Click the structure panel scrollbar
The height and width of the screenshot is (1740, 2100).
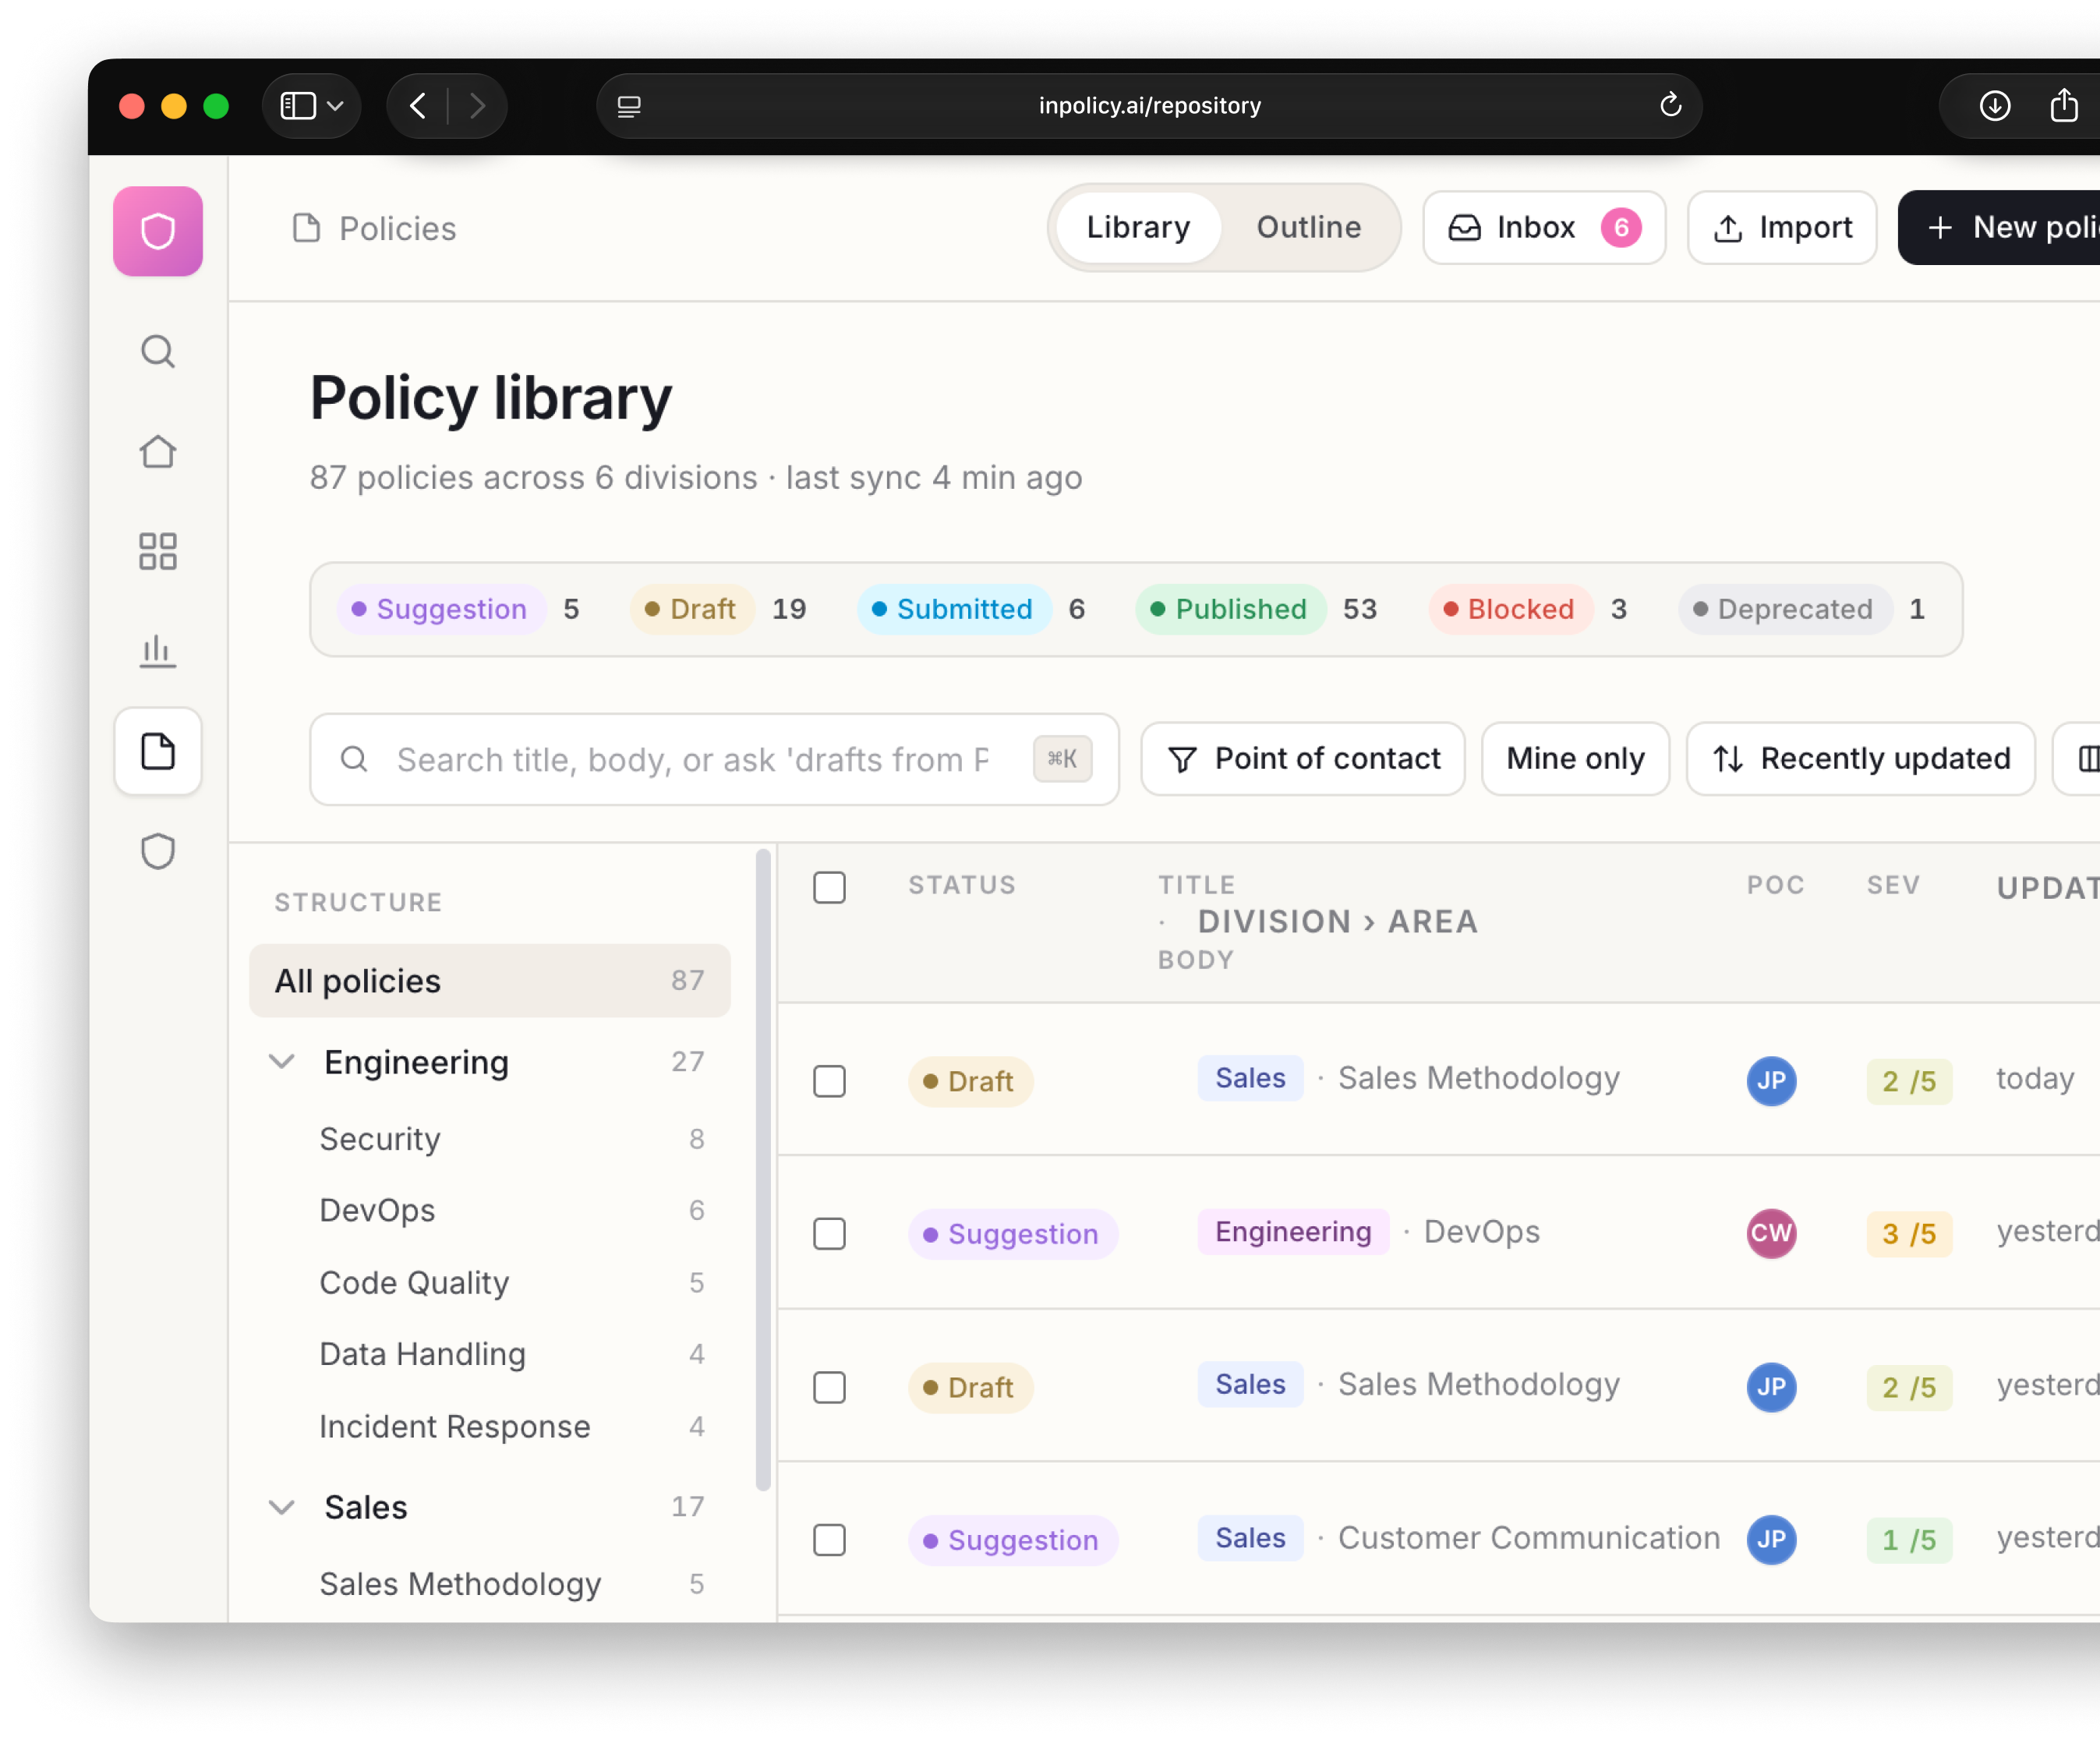[x=763, y=1170]
